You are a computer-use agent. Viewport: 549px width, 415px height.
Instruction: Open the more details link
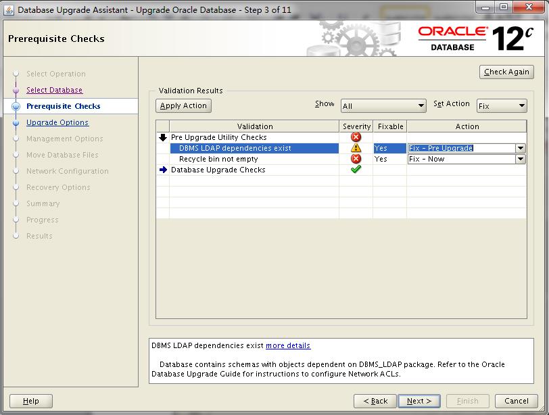288,345
